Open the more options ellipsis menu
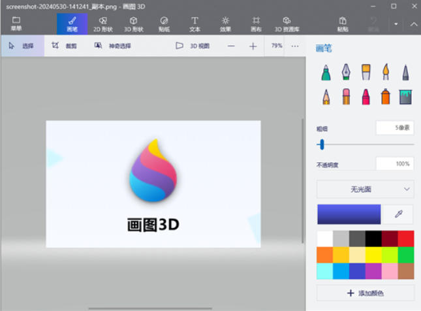The image size is (421, 311). pos(295,46)
